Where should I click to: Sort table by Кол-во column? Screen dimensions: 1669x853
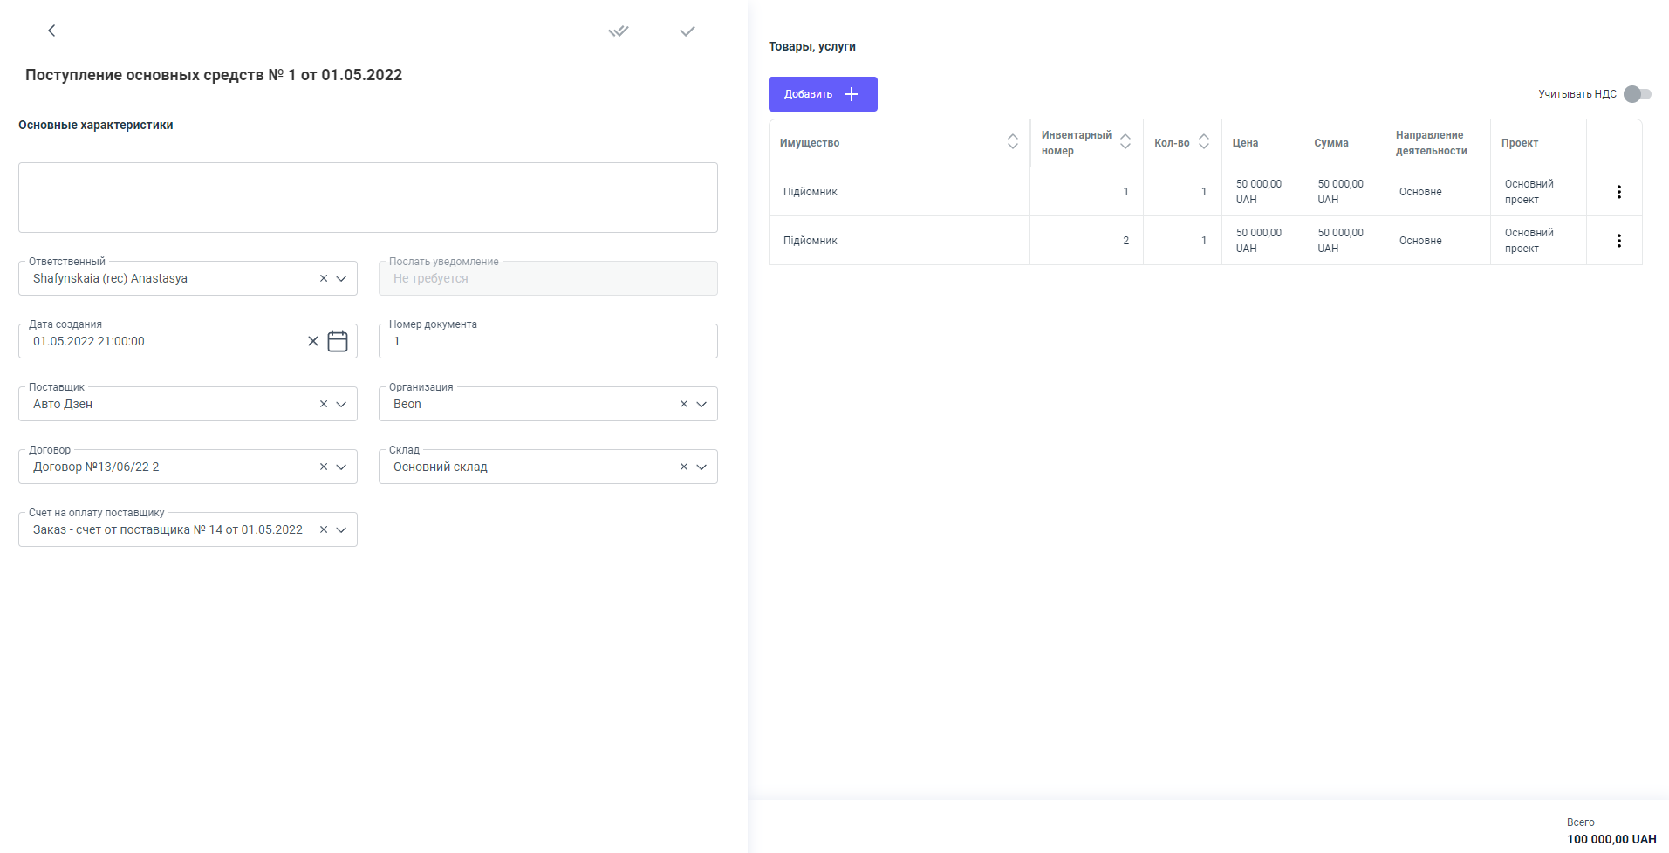point(1203,142)
